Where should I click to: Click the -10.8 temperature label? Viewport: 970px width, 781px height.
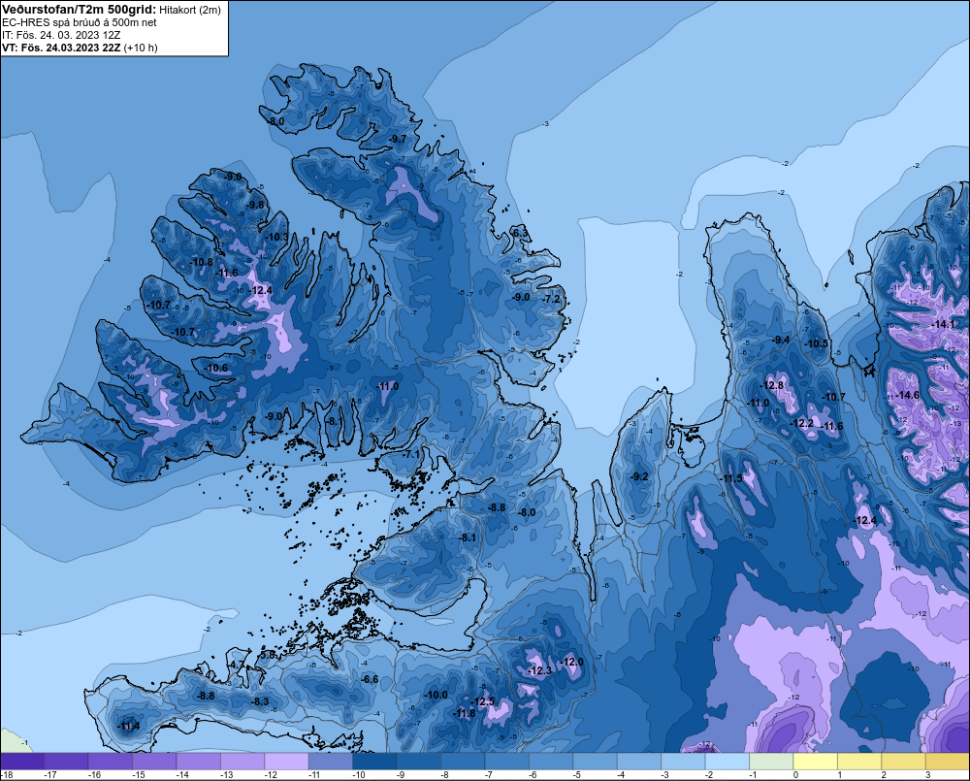(x=201, y=262)
